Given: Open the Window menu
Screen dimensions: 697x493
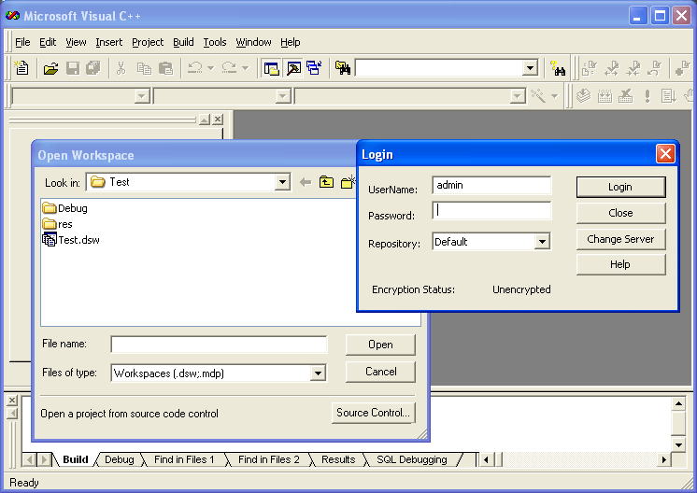Looking at the screenshot, I should tap(253, 42).
